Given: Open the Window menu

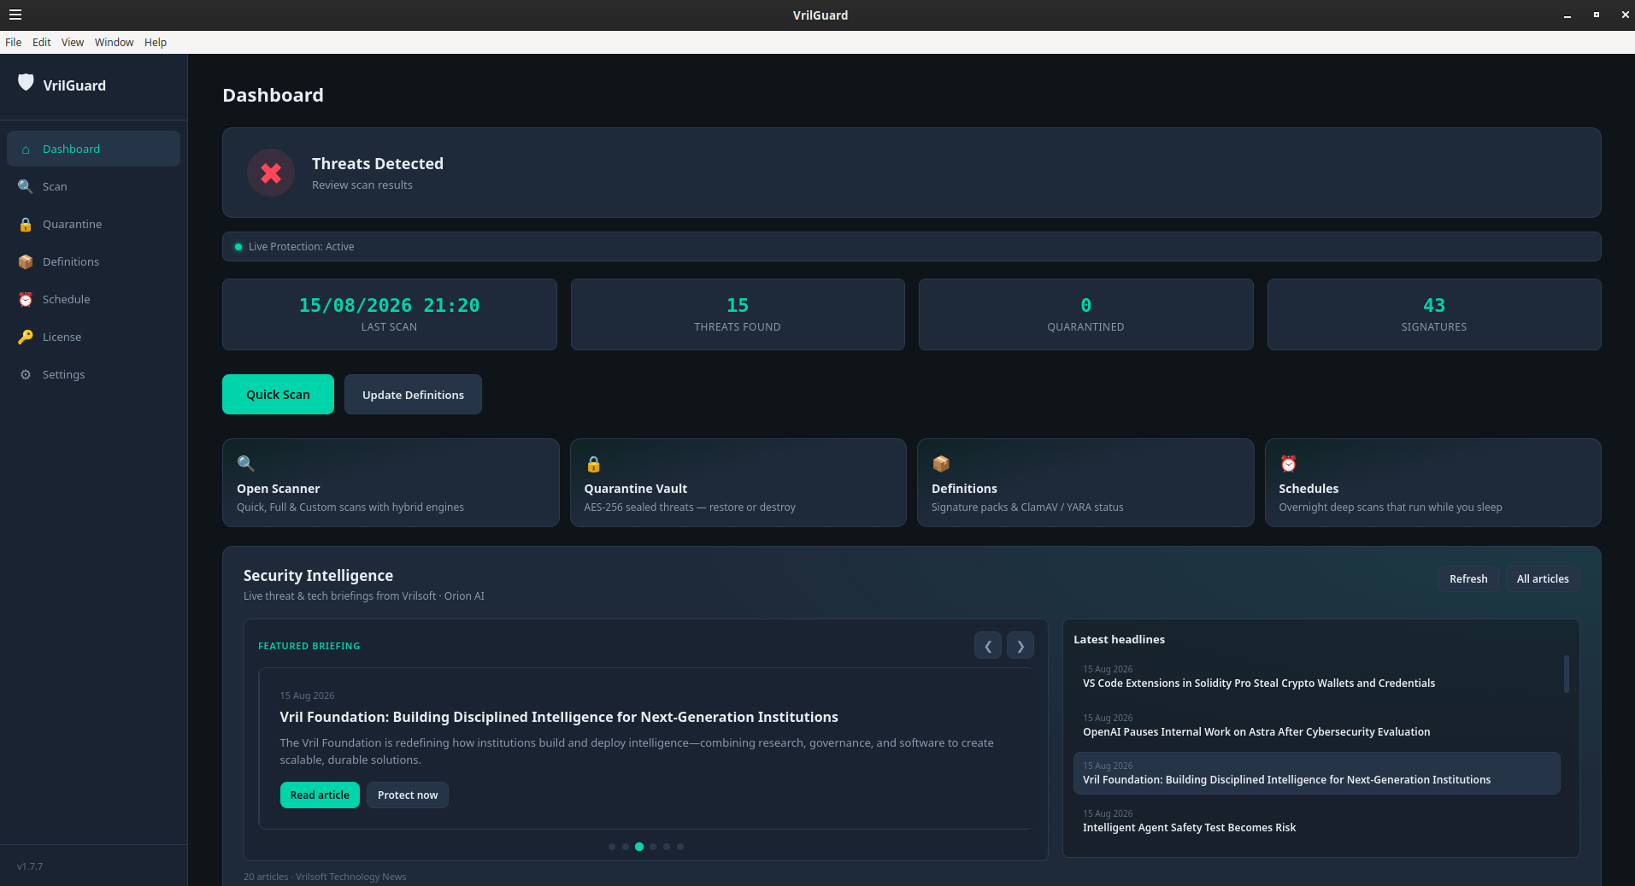Looking at the screenshot, I should coord(115,42).
